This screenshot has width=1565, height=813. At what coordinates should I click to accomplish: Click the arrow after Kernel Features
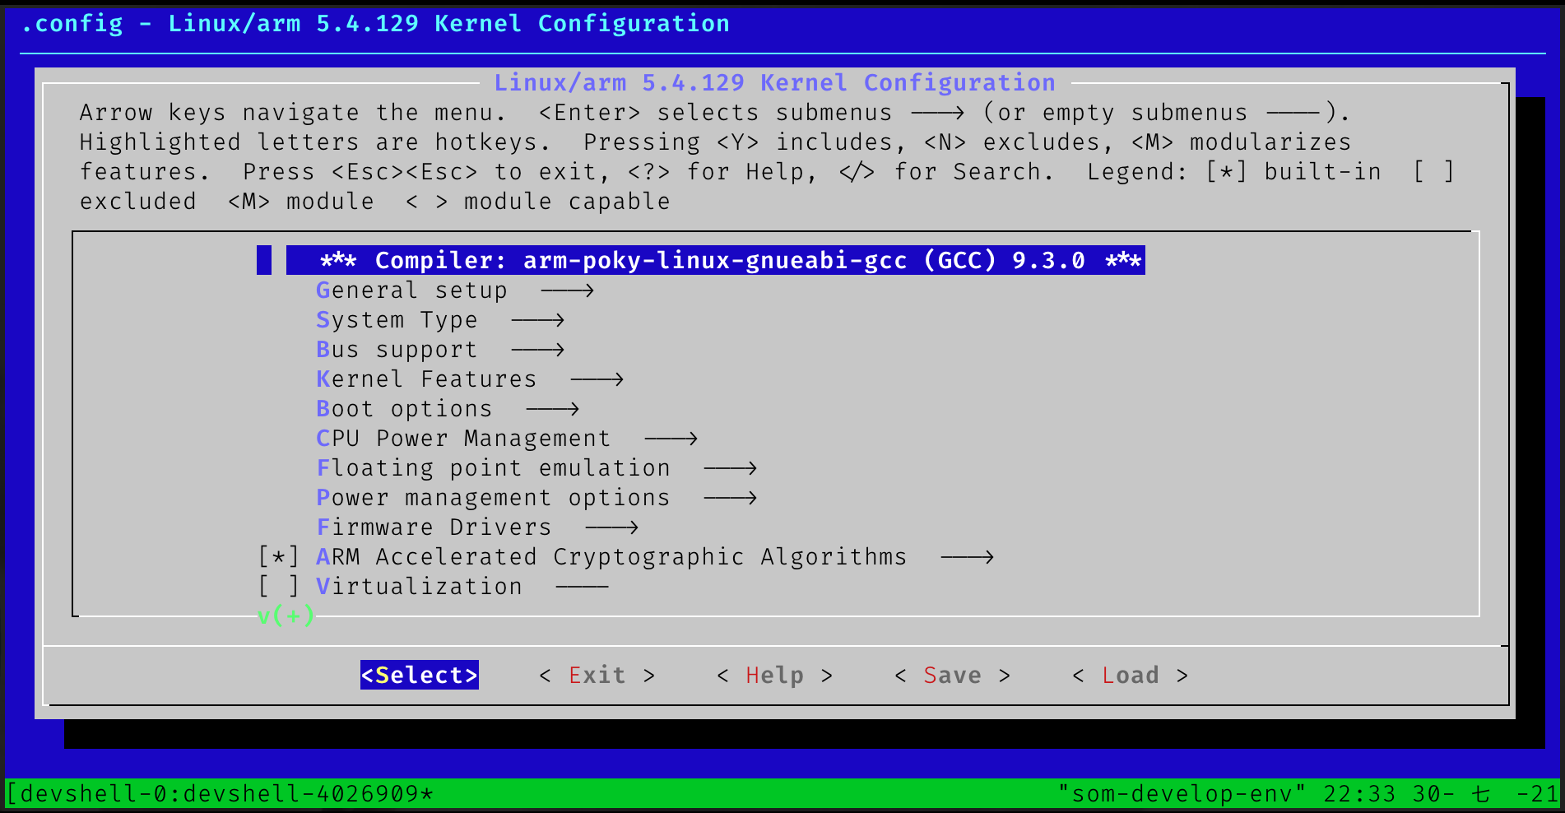pyautogui.click(x=597, y=379)
